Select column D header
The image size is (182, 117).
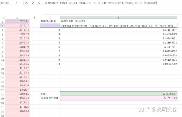coord(119,17)
